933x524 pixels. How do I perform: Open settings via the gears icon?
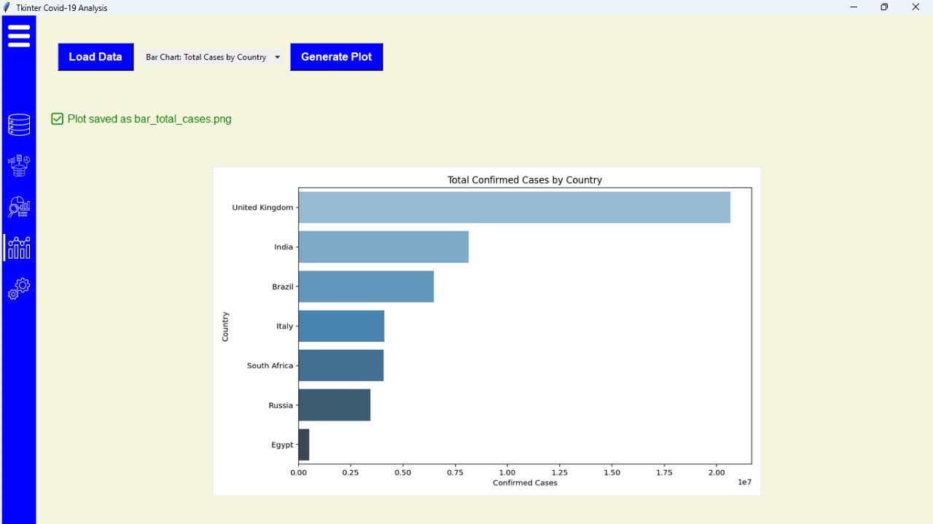[19, 289]
